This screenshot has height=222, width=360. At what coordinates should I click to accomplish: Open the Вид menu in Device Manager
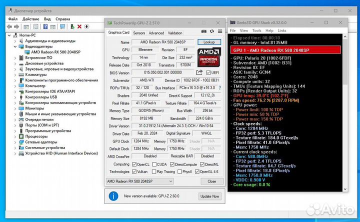click(x=47, y=19)
